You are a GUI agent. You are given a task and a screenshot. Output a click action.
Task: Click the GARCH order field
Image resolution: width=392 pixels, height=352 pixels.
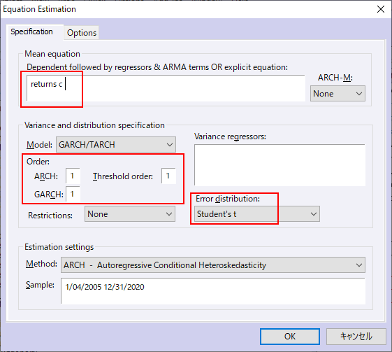(73, 194)
